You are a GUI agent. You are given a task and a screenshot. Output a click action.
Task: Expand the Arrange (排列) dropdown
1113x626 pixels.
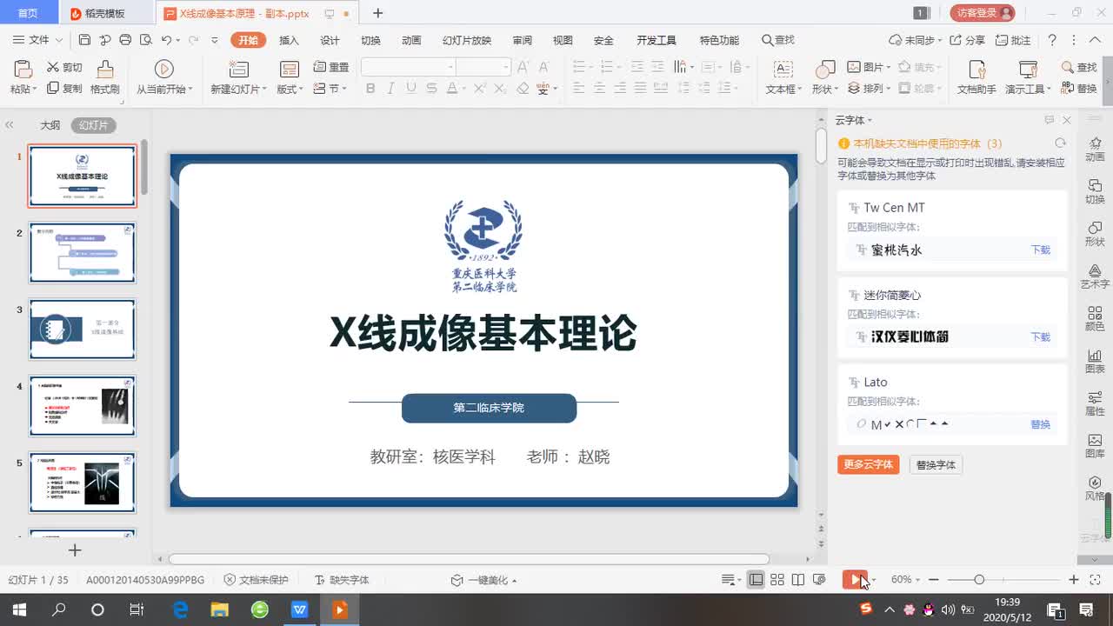click(887, 89)
